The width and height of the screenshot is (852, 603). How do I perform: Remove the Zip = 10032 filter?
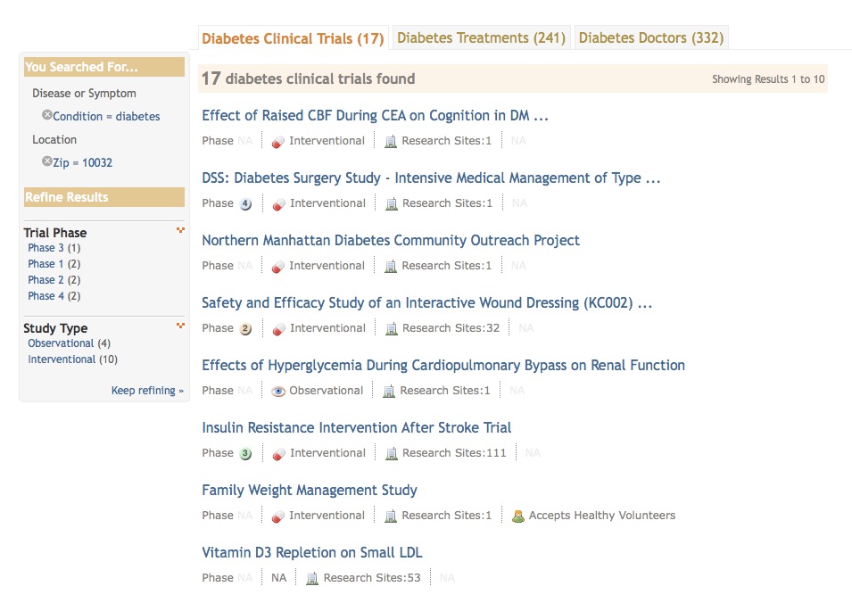[x=47, y=161]
